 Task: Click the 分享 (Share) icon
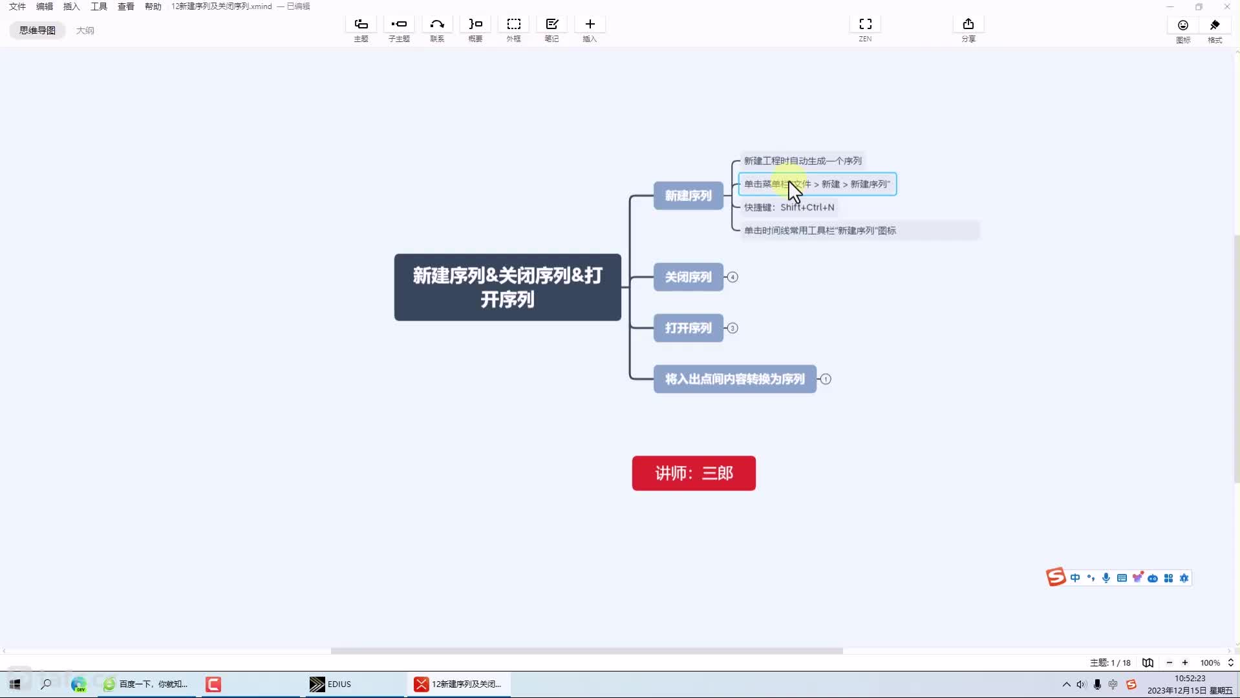click(968, 25)
